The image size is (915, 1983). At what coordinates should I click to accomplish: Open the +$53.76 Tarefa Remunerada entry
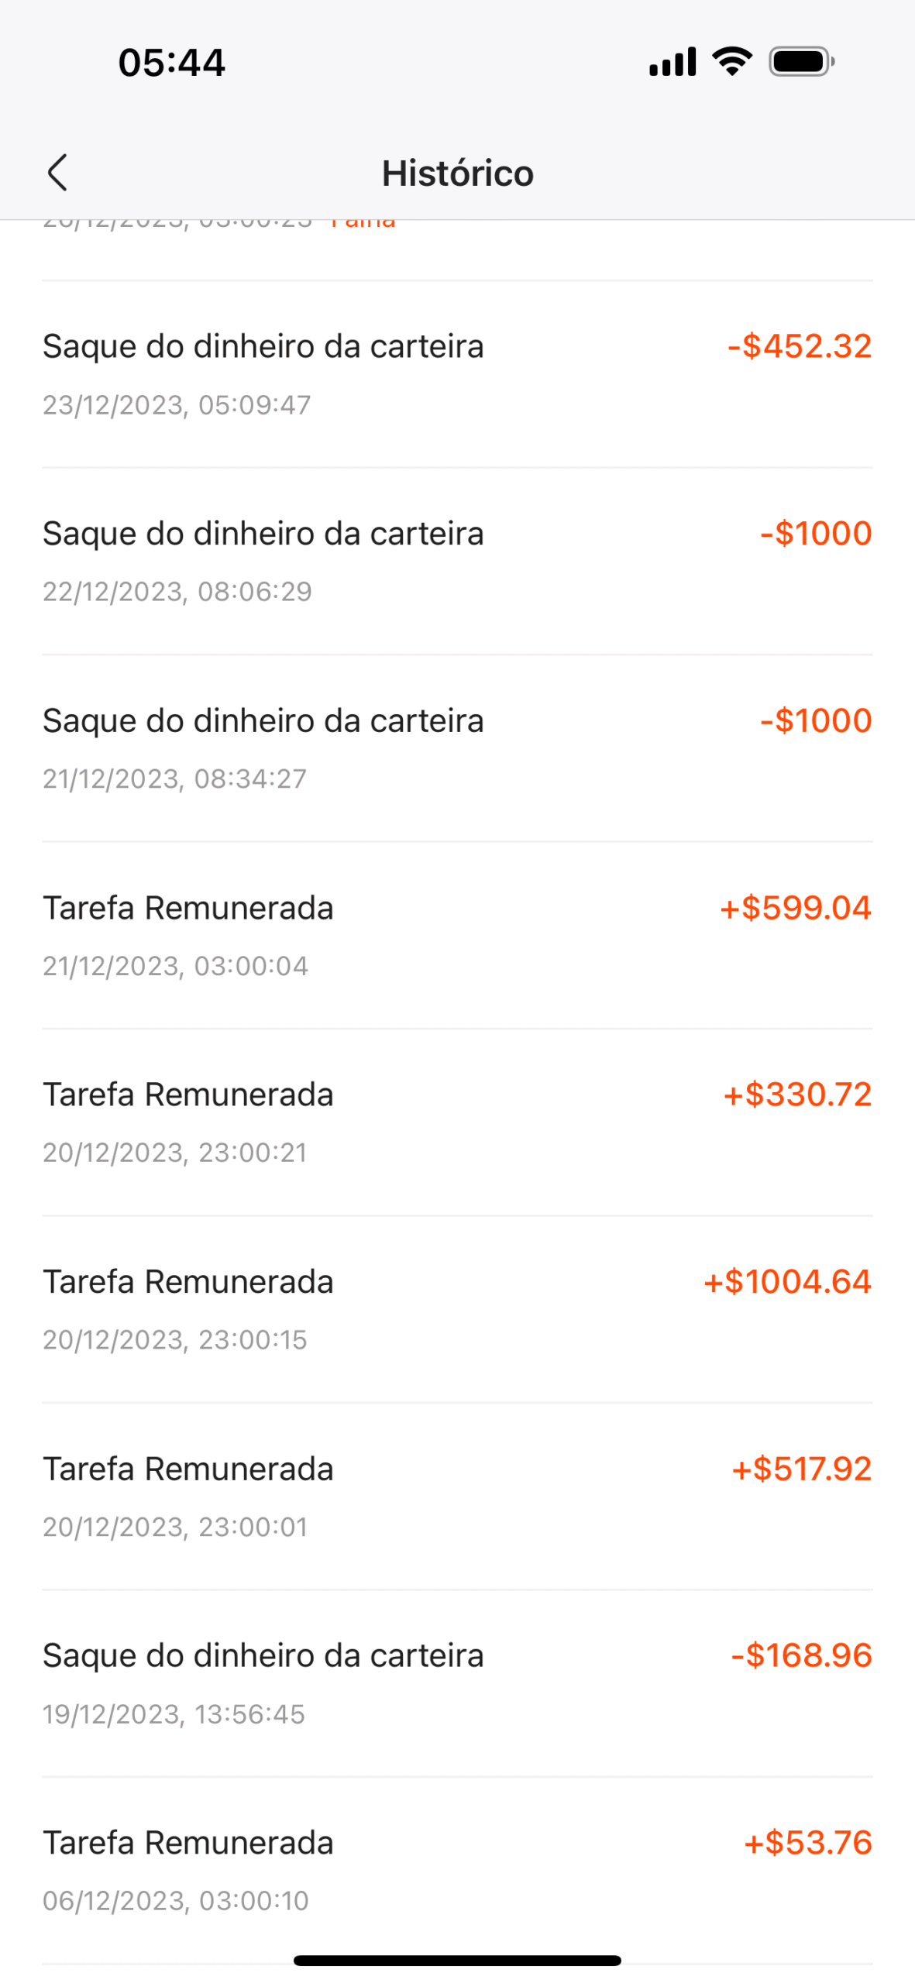coord(457,1870)
